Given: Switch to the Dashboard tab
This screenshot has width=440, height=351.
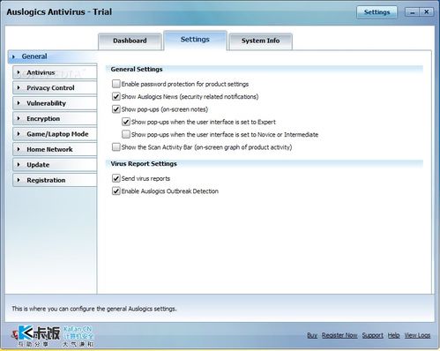Looking at the screenshot, I should [x=130, y=41].
